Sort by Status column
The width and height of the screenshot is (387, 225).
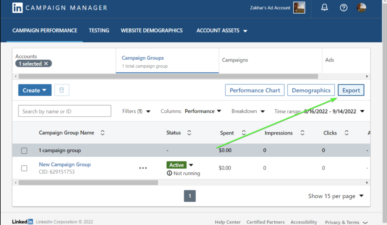click(189, 133)
